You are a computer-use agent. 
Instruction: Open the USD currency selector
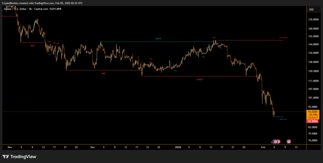311,9
